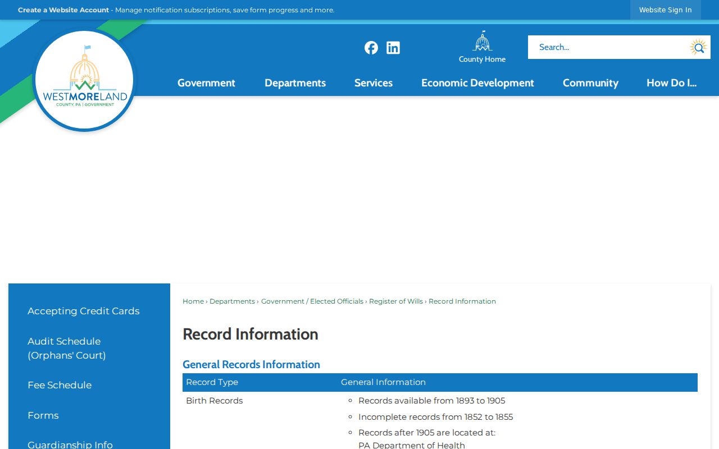The height and width of the screenshot is (449, 719).
Task: Open the Departments menu
Action: [295, 83]
